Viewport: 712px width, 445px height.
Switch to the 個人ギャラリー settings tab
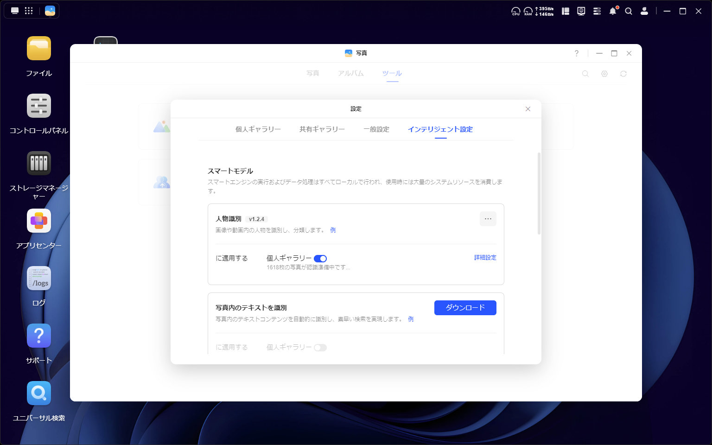[x=258, y=129]
